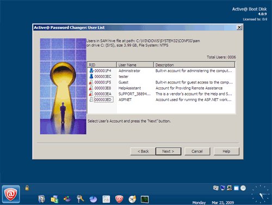
Task: Select the Guest account row
Action: tap(162, 82)
